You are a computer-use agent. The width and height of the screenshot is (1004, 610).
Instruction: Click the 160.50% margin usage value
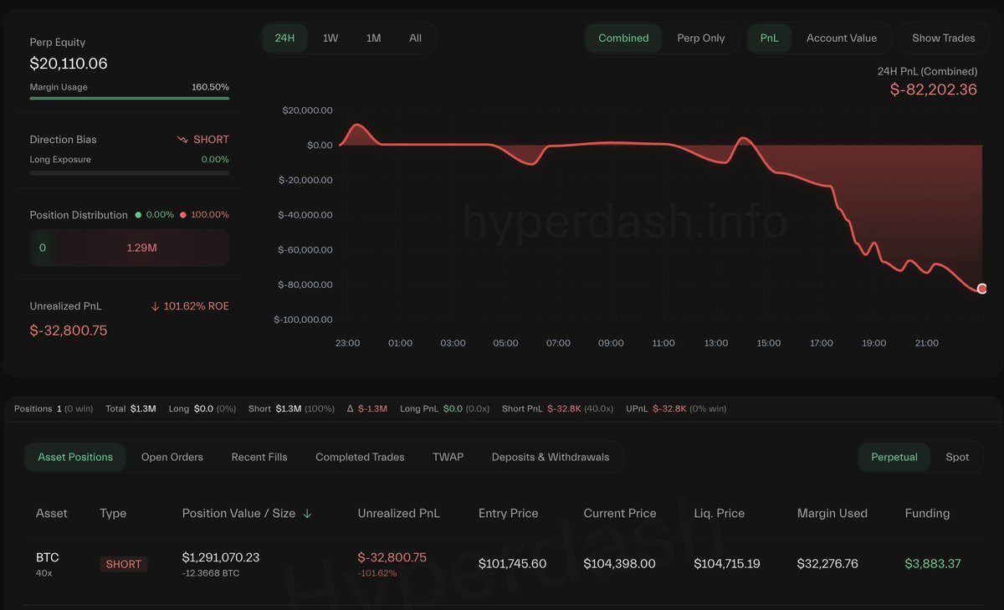point(210,87)
